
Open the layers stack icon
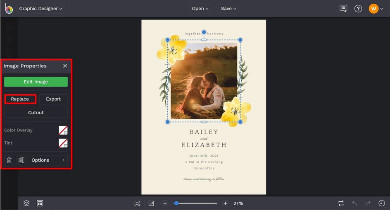coord(26,203)
